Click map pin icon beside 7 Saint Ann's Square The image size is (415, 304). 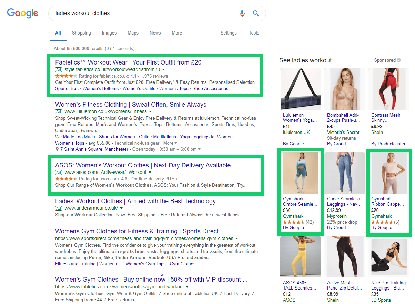point(57,149)
